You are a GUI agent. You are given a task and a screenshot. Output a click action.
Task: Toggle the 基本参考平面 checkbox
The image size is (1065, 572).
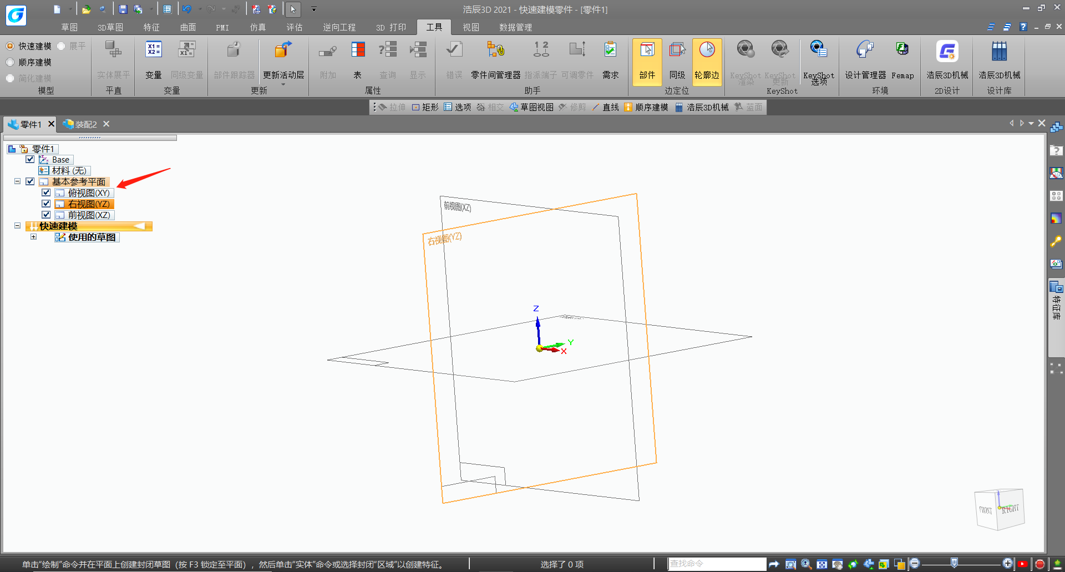(31, 181)
